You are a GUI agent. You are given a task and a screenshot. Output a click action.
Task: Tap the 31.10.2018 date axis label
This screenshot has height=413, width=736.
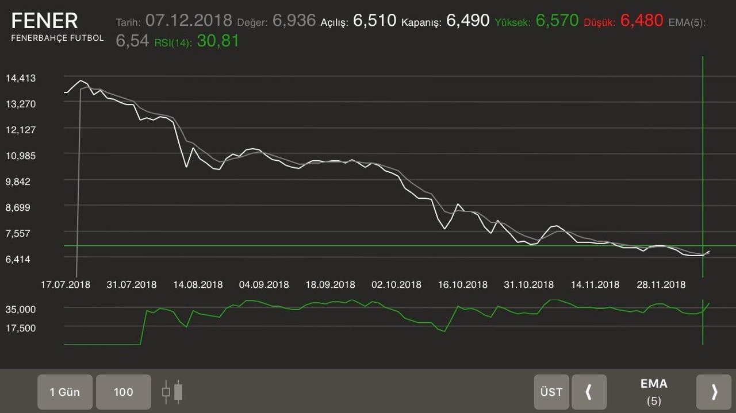click(528, 284)
